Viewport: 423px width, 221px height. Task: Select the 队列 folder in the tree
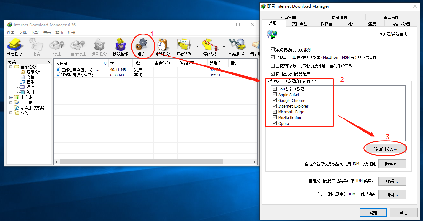tap(24, 113)
